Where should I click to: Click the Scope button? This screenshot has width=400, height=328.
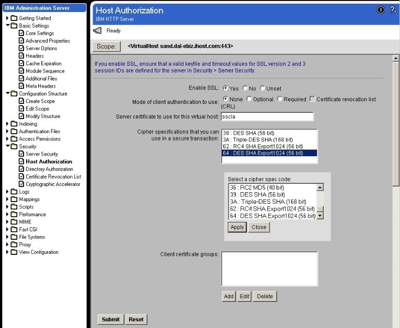106,46
